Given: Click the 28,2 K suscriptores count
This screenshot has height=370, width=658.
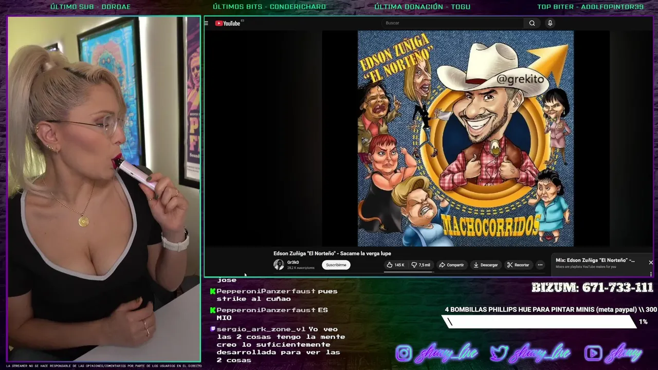Looking at the screenshot, I should (x=301, y=268).
